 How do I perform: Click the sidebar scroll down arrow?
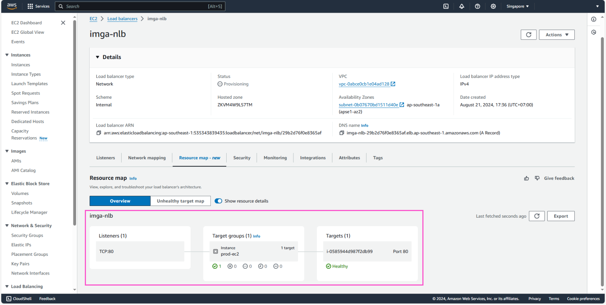tap(75, 290)
